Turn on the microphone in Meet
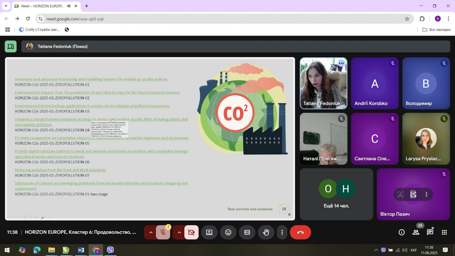This screenshot has height=256, width=455. click(x=163, y=232)
